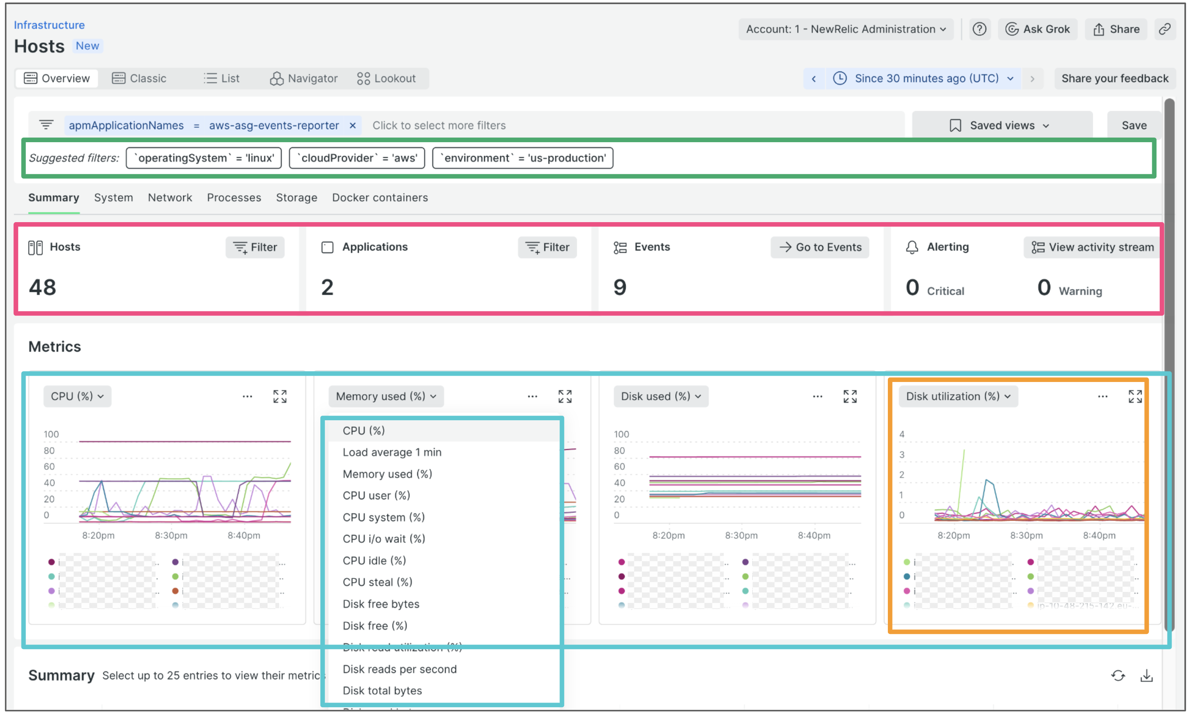Click the copy permalink link icon

pos(1165,29)
